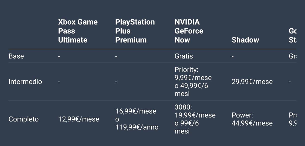The width and height of the screenshot is (305, 146).
Task: Click the 16,99€/mese o 119,99€/anno cell
Action: coord(137,119)
